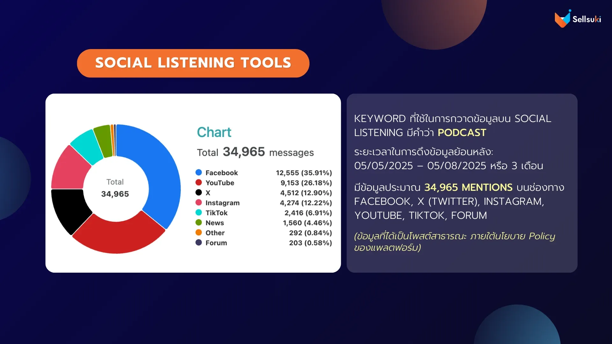Click the green News donut segment

[105, 141]
